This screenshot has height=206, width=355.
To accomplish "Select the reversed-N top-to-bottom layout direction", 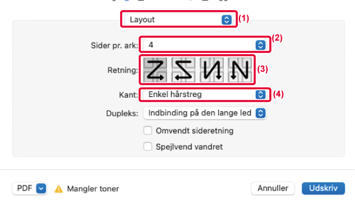I will click(212, 70).
